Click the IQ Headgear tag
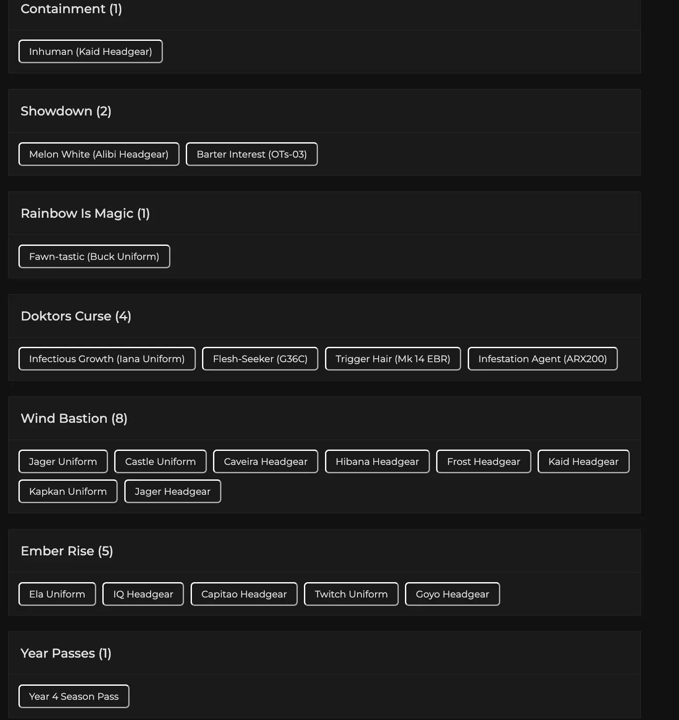679x720 pixels. coord(143,594)
